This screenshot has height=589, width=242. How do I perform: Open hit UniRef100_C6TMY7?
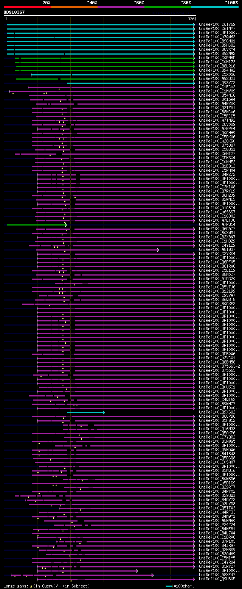(217, 28)
